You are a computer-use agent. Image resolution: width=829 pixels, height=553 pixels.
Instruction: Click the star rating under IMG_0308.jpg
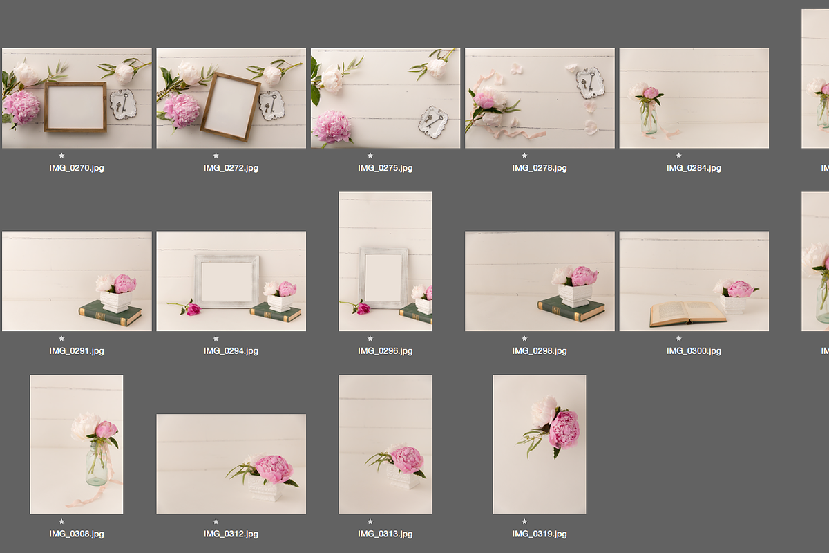pyautogui.click(x=61, y=522)
